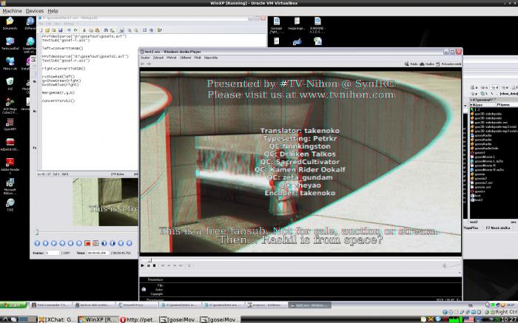Switch to XChat in host taskbar
Screen dimensions: 518x323
click(x=58, y=320)
